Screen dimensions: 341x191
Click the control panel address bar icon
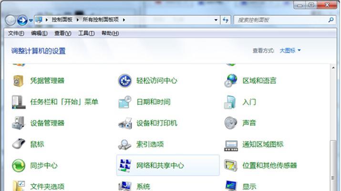point(39,20)
